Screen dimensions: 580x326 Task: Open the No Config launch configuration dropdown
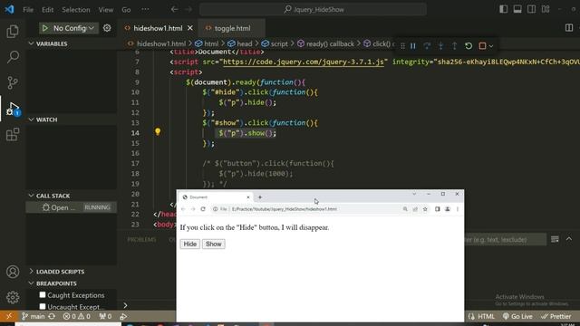(73, 28)
